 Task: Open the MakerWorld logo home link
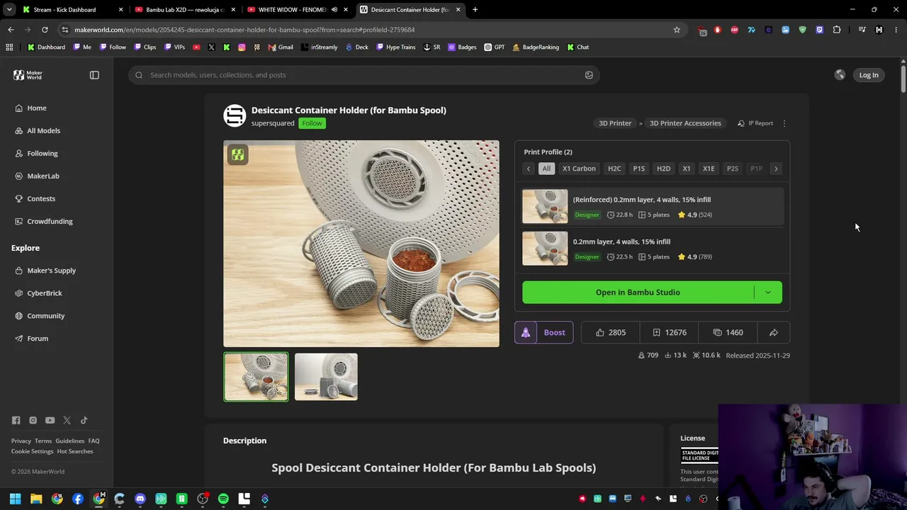28,75
